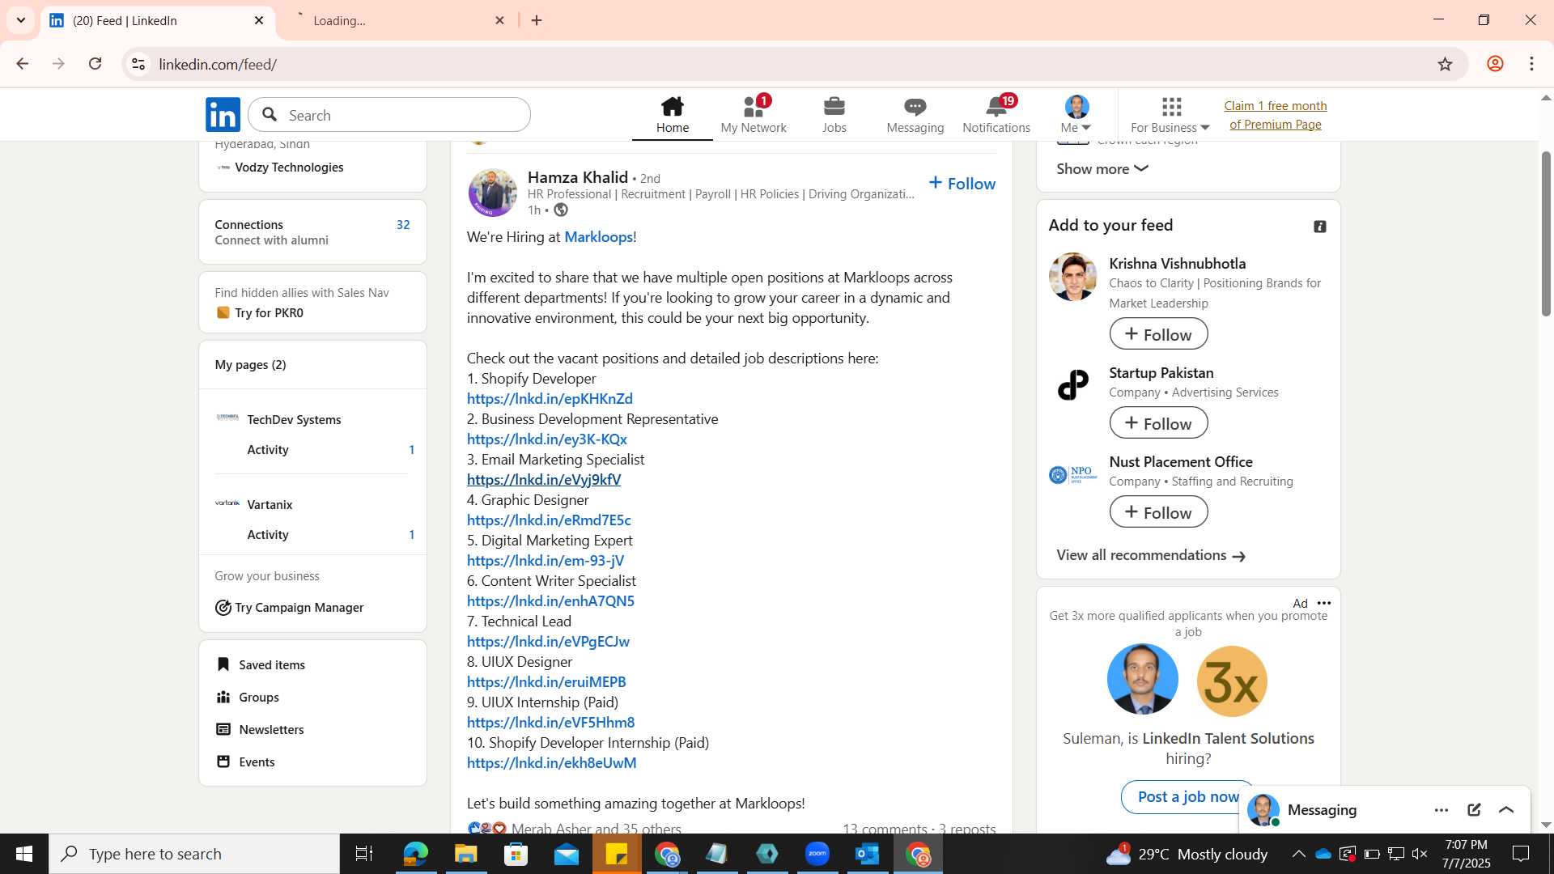Open Microsoft Edge from taskbar
Image resolution: width=1554 pixels, height=874 pixels.
click(x=415, y=854)
